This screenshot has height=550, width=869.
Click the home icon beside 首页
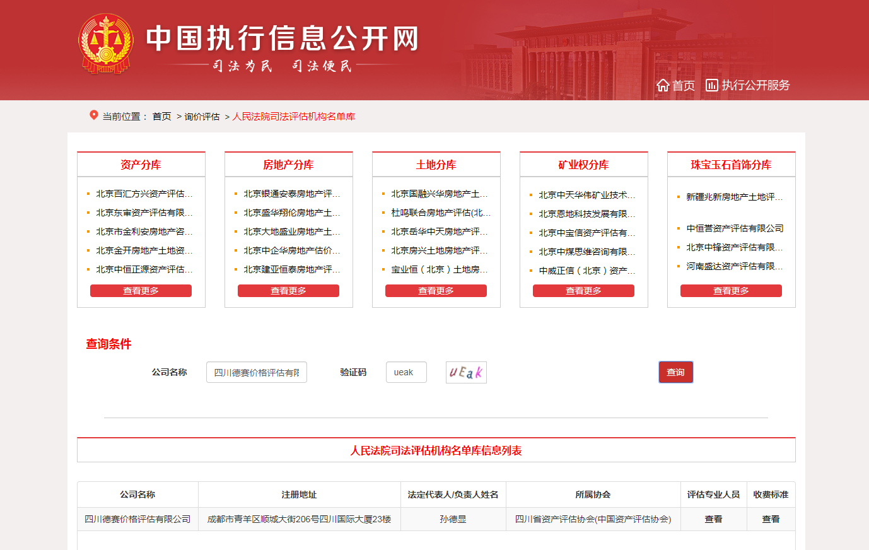(663, 85)
